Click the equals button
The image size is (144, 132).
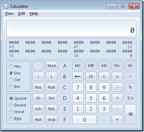(x=131, y=114)
